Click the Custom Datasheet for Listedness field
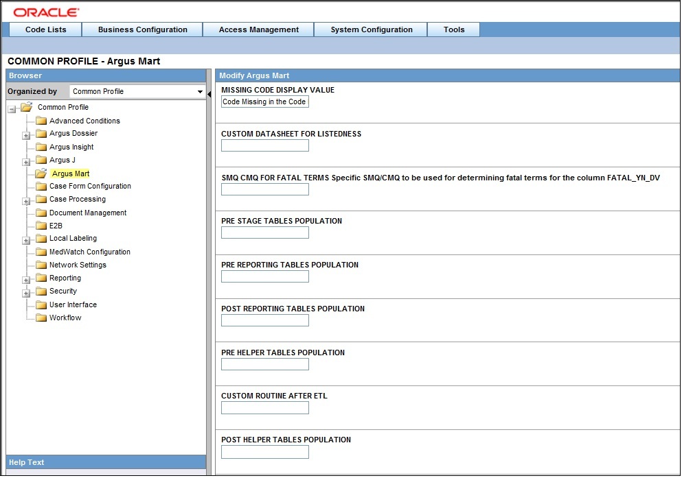This screenshot has height=478, width=682. (x=265, y=145)
